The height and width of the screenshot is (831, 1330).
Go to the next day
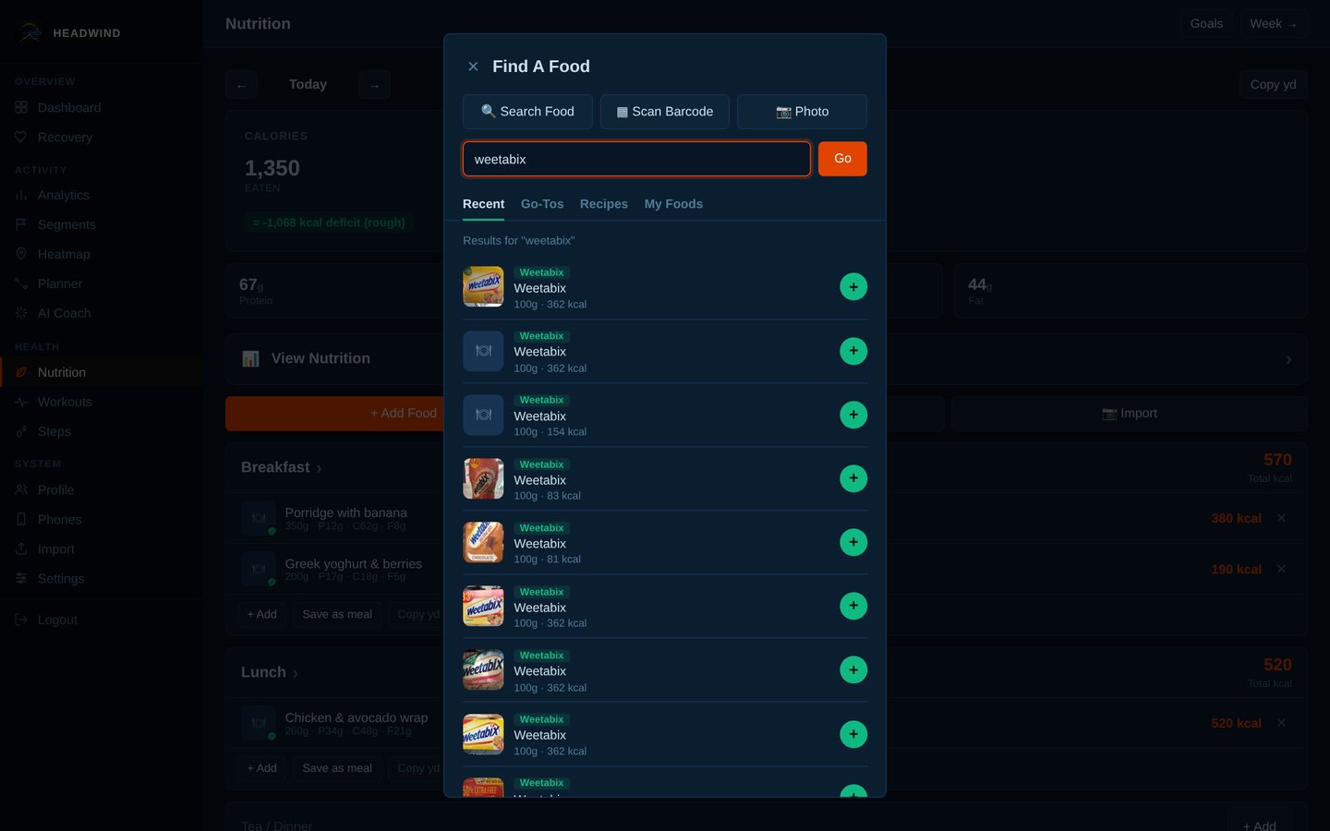click(374, 85)
